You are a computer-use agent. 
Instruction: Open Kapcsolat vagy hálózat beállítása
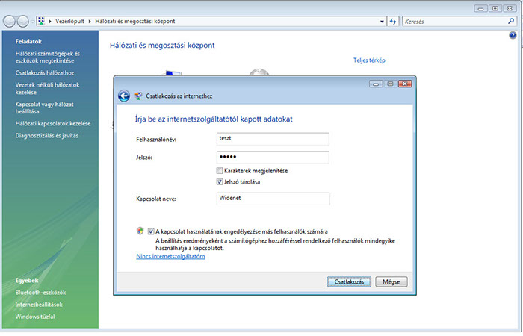tap(44, 108)
